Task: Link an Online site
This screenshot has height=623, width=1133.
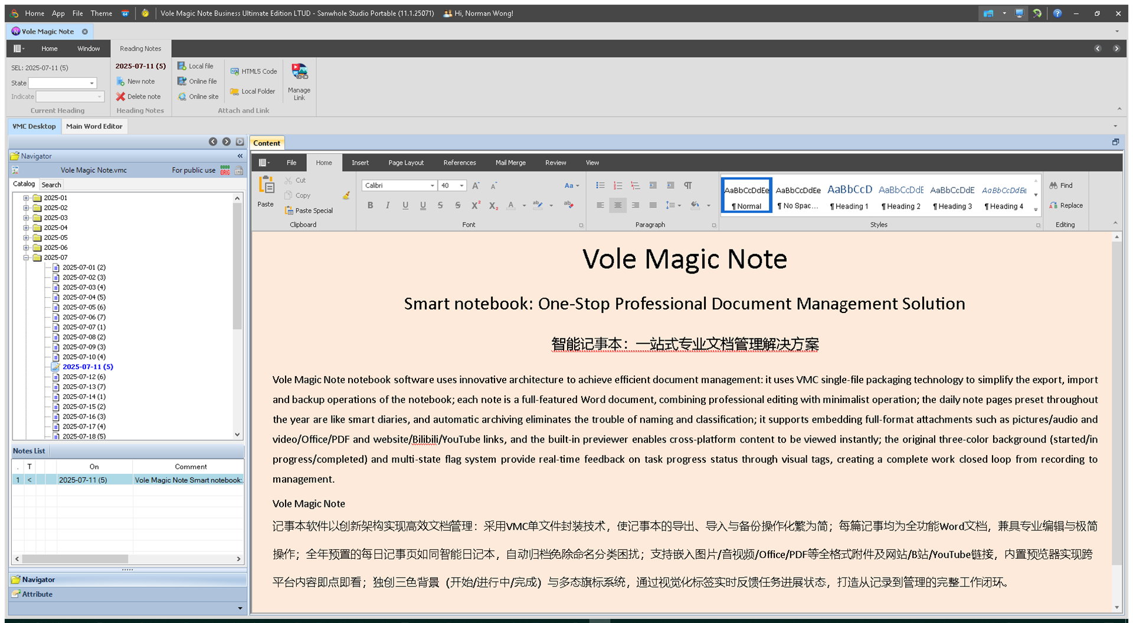Action: [x=198, y=97]
